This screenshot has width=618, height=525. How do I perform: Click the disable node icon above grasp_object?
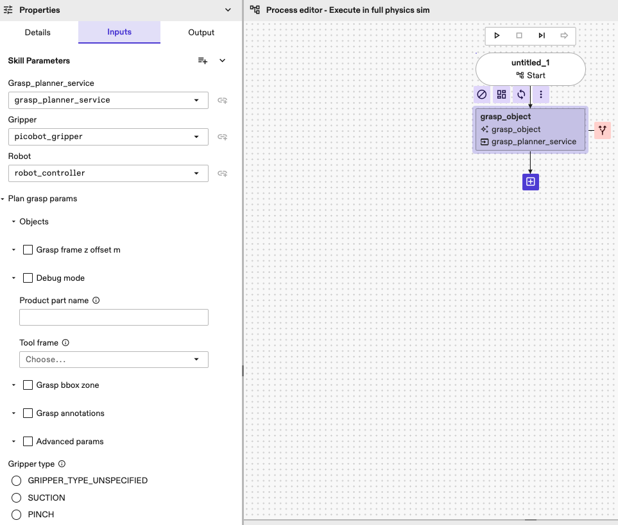click(482, 95)
